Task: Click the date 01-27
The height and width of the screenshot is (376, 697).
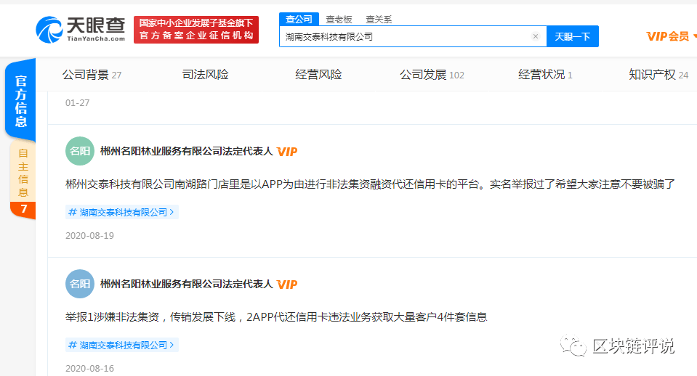Action: point(77,103)
